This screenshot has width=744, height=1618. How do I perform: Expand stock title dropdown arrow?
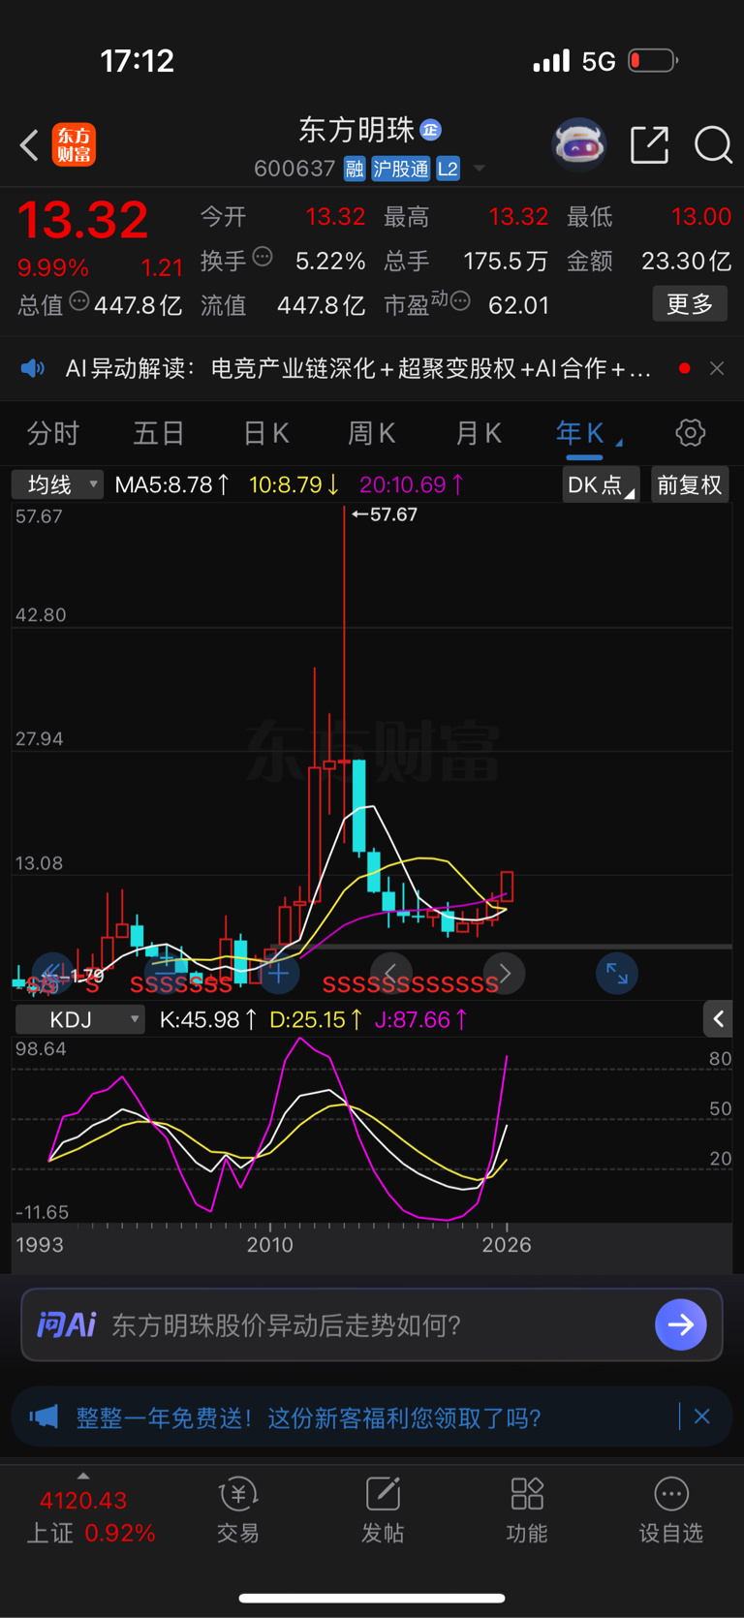point(479,170)
